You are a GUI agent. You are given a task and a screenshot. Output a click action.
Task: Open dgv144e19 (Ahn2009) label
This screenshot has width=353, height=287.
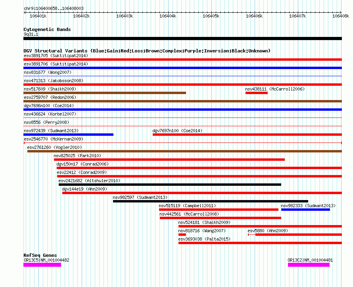[x=84, y=189]
